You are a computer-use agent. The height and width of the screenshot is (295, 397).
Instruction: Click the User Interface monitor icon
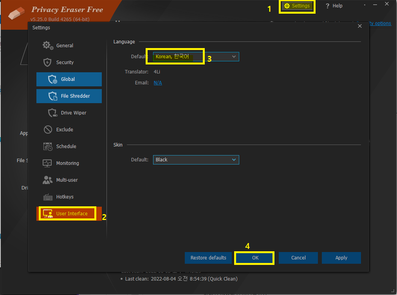(48, 214)
